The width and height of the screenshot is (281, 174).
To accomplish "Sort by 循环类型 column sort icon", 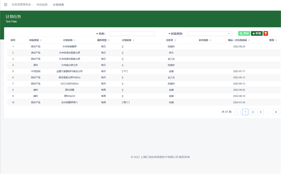I will (x=109, y=40).
